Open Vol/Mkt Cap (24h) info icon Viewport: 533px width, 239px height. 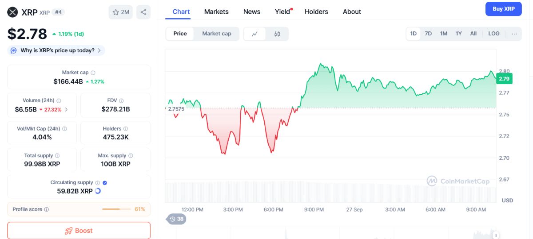tap(64, 129)
